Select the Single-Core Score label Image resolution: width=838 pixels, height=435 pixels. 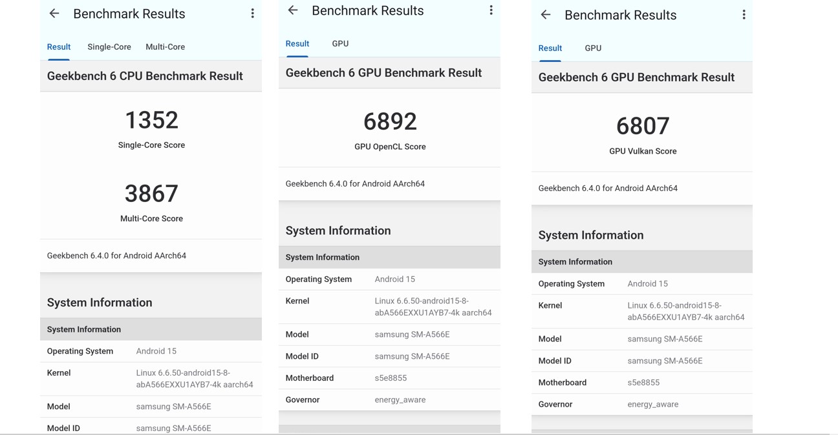(151, 145)
